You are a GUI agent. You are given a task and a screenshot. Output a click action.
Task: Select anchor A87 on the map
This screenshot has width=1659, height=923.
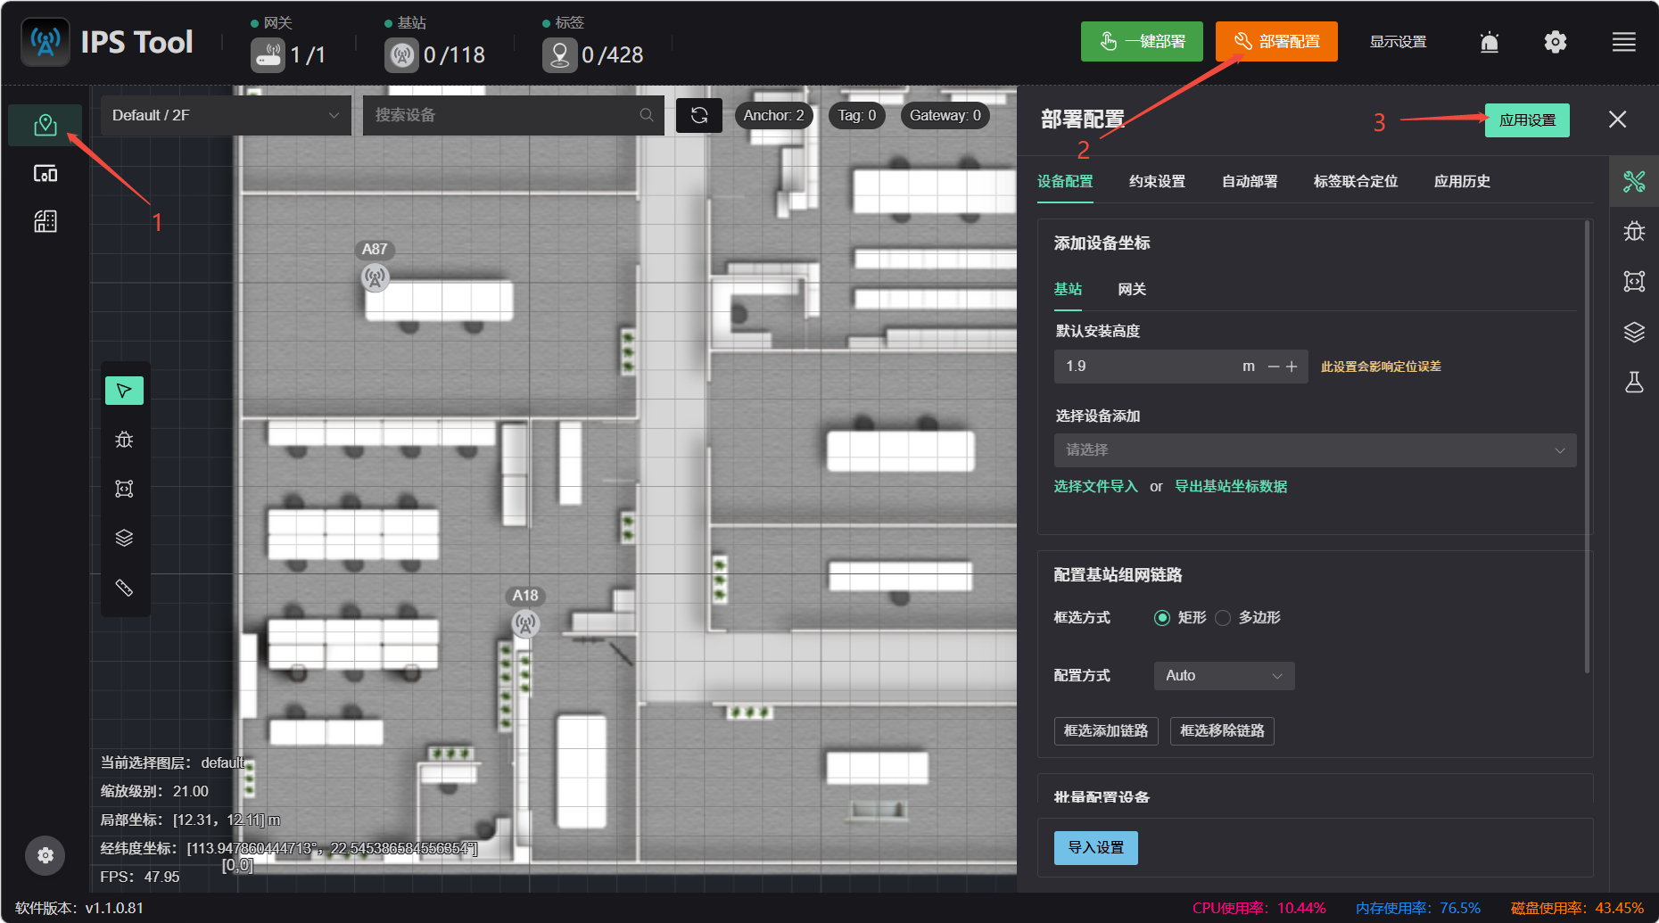click(x=376, y=277)
